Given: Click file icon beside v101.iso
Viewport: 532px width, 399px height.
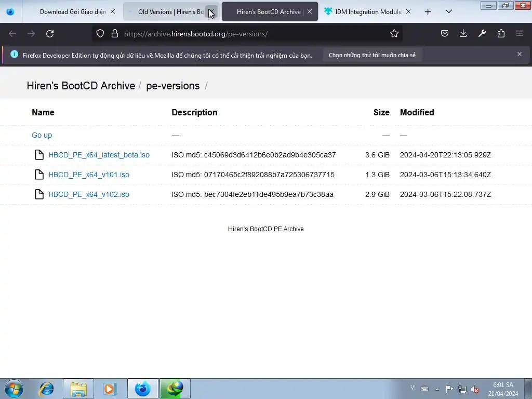Looking at the screenshot, I should [39, 175].
